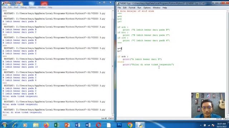Open Edit menu in Python Shell window

(10, 7)
